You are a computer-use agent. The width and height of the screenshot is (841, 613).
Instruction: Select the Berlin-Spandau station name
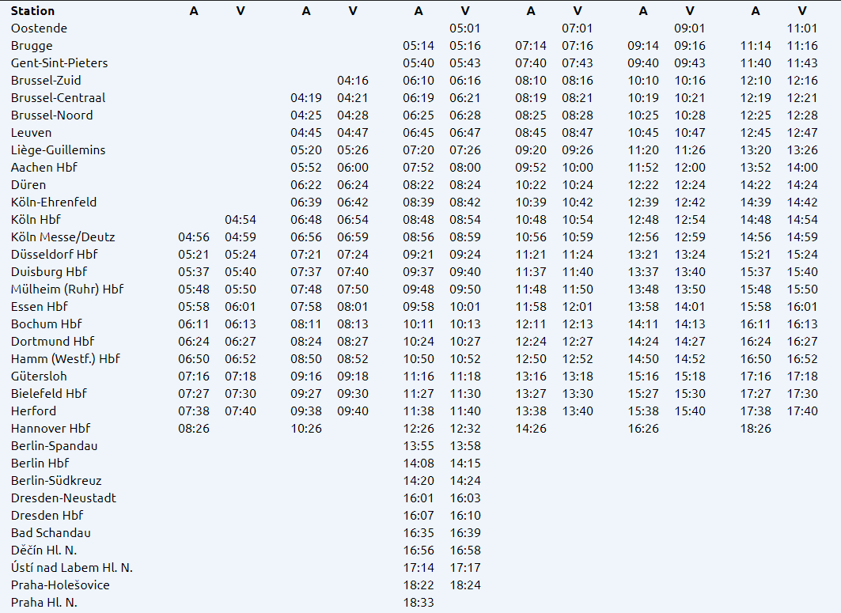click(53, 446)
